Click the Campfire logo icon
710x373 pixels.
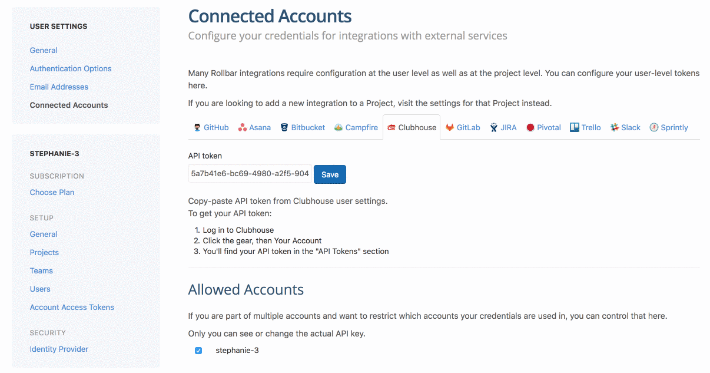339,128
